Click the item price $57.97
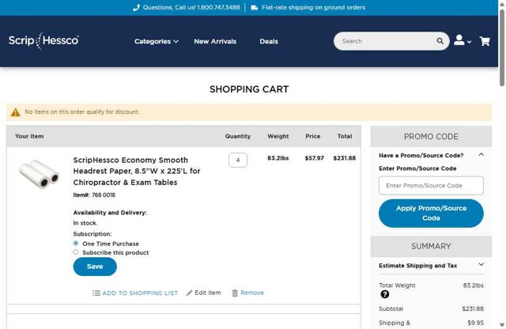 pos(315,158)
